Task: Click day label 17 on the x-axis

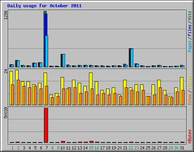Action: tap(102, 148)
